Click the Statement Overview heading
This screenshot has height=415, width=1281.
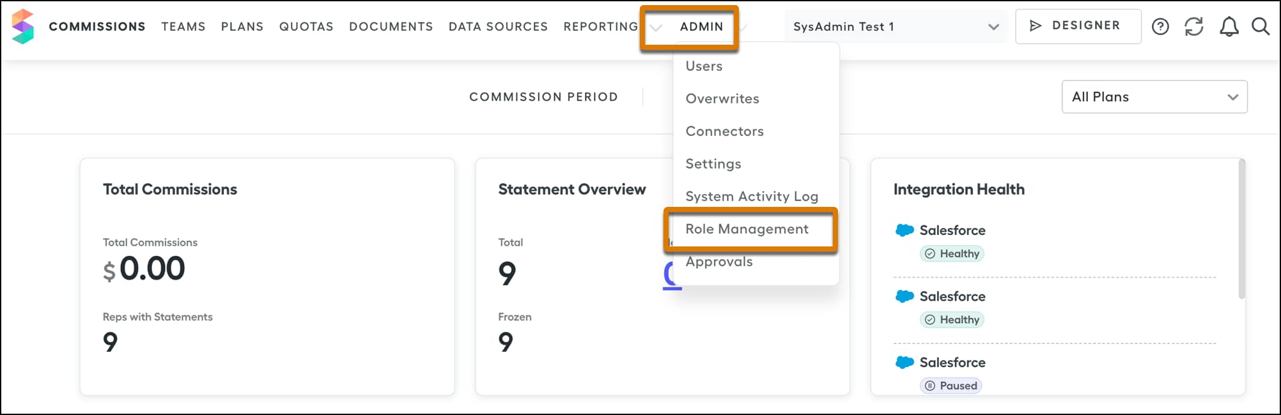point(572,189)
